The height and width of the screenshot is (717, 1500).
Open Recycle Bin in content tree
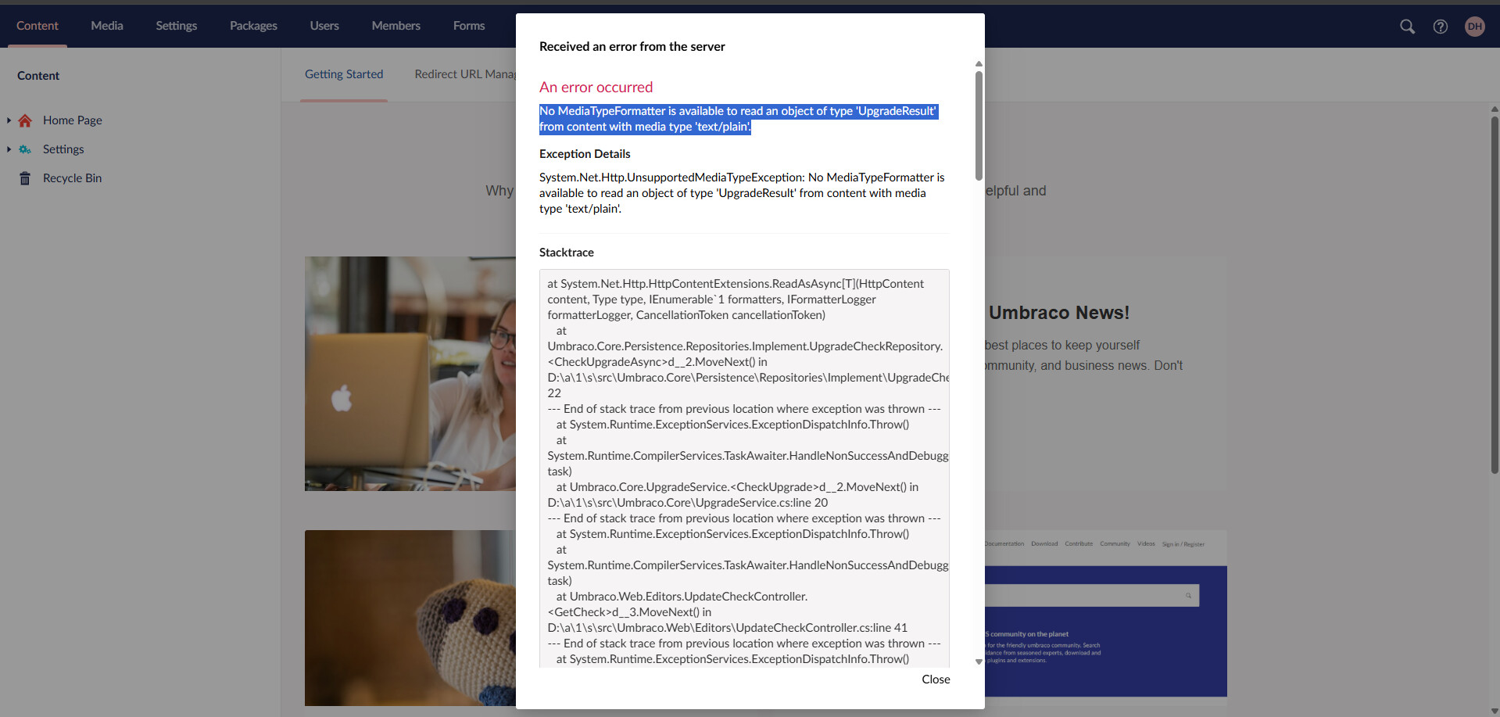click(73, 178)
